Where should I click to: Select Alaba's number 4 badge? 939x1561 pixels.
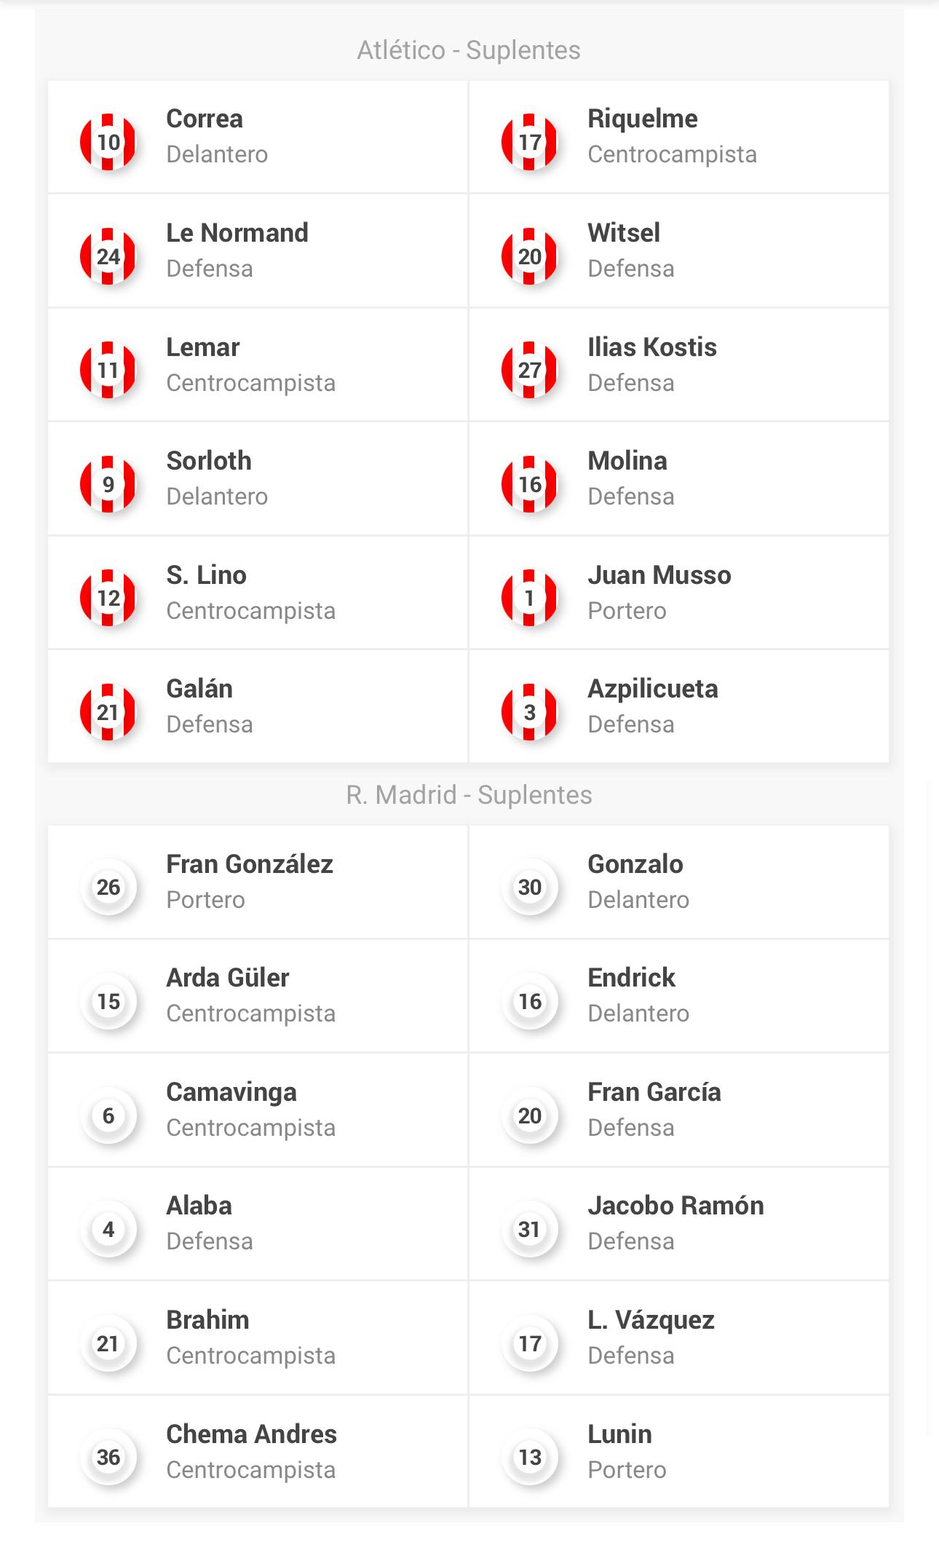tap(108, 1229)
